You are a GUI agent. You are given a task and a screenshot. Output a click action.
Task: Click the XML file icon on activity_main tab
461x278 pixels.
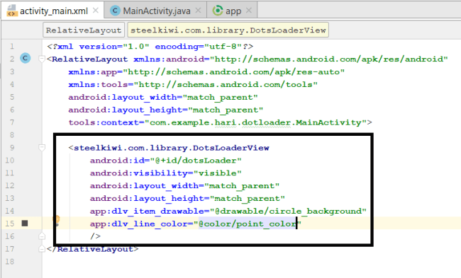tap(12, 11)
